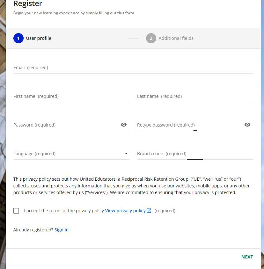Click 'I accept the terms of the privacy policy' label
The image size is (264, 269).
(64, 211)
